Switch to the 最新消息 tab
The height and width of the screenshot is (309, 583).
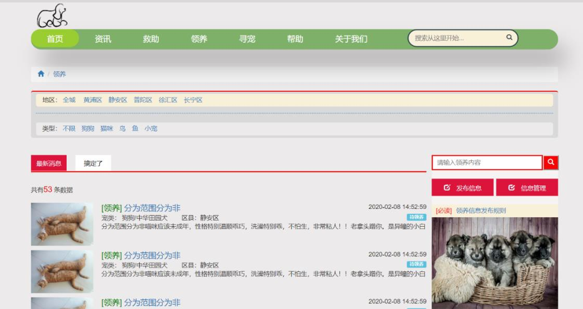tap(49, 163)
